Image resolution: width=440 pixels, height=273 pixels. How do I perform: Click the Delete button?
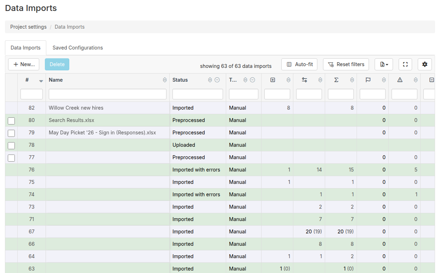pyautogui.click(x=57, y=64)
